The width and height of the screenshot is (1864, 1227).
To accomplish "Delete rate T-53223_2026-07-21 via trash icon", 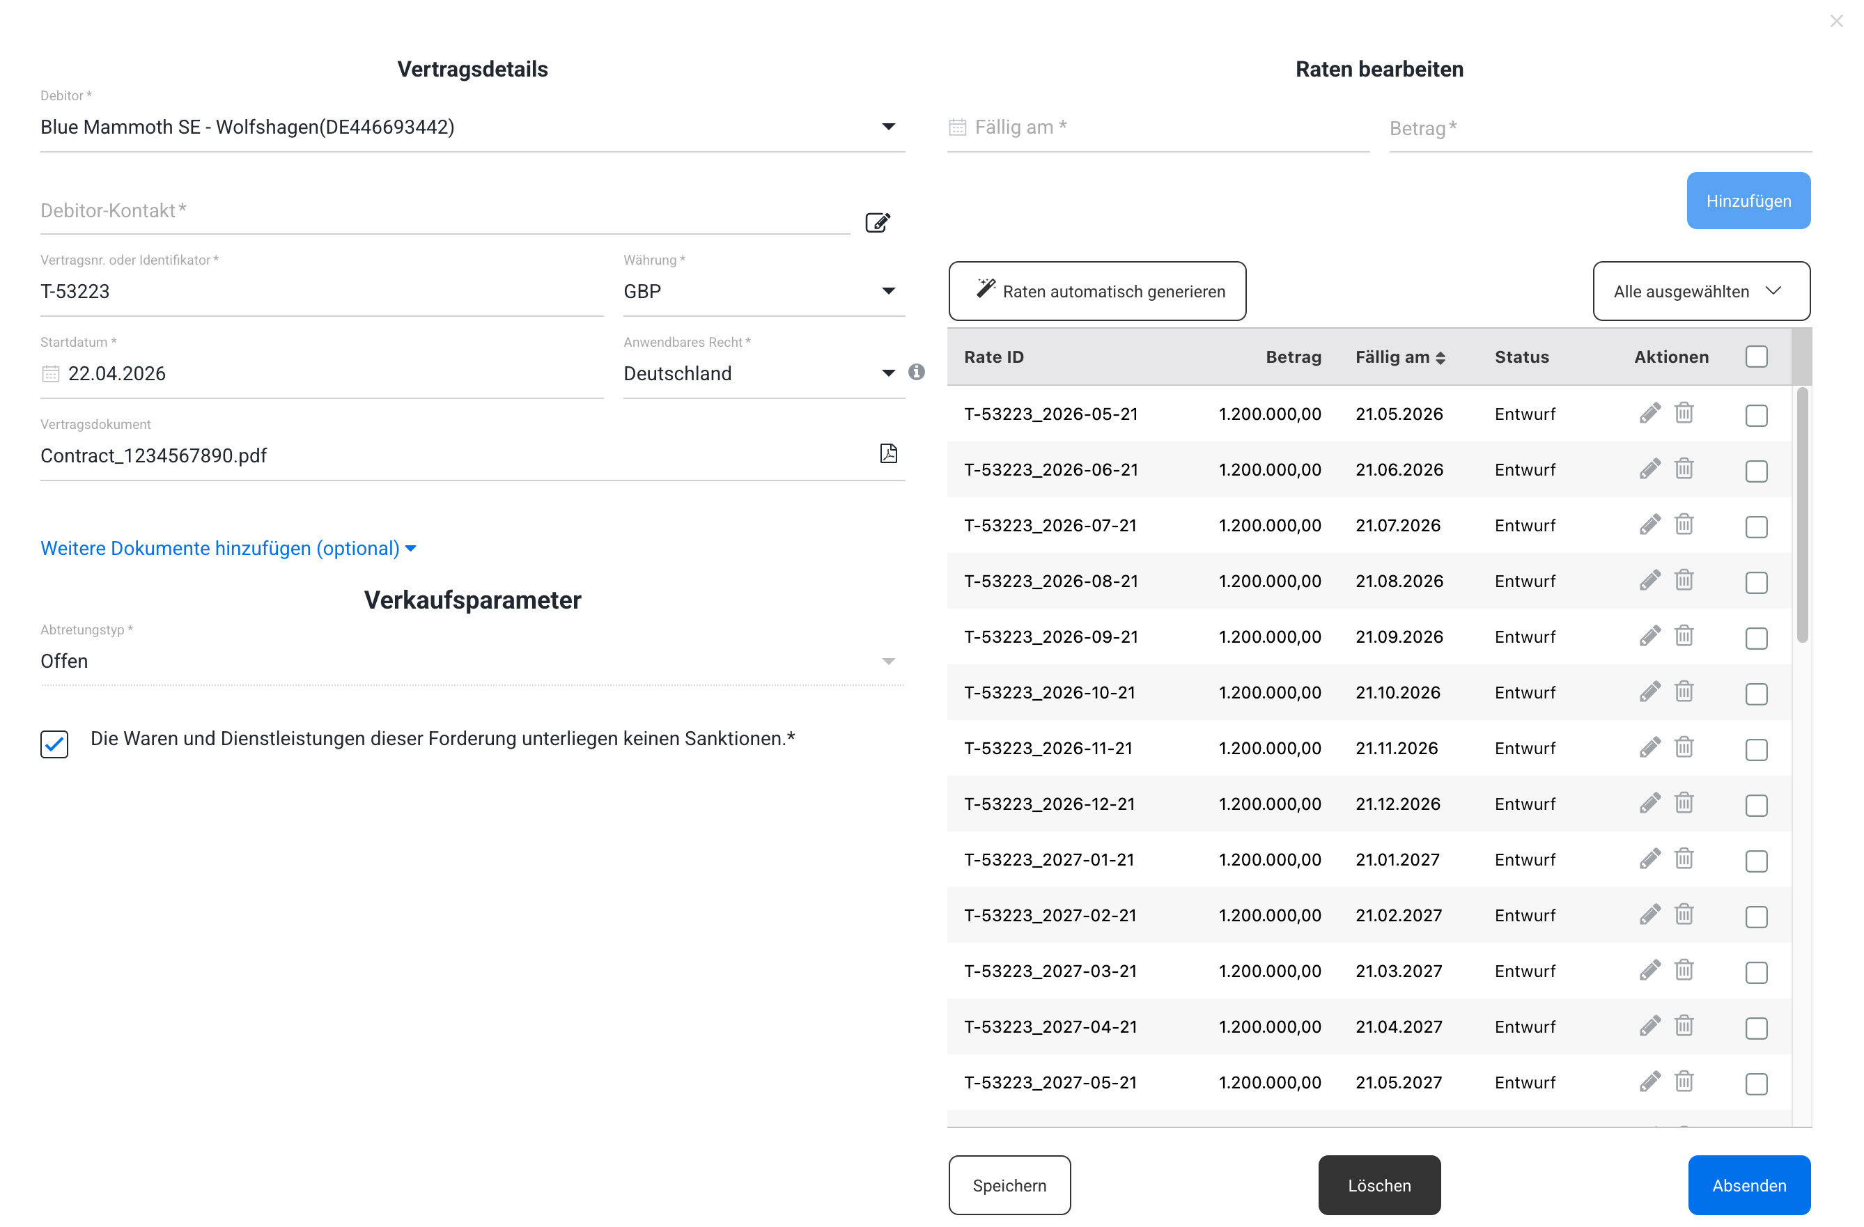I will pos(1684,524).
